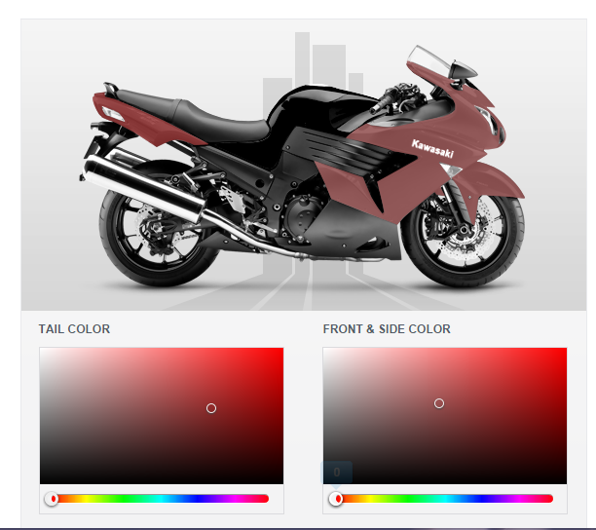This screenshot has height=530, width=596.
Task: Click the Kawasaki logo on the fairing
Action: [x=432, y=148]
